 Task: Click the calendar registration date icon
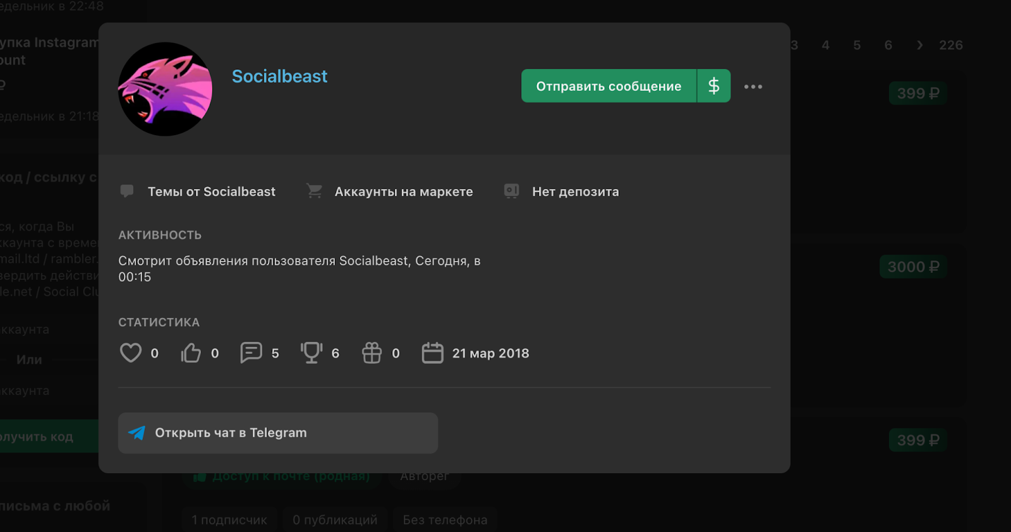(x=432, y=353)
